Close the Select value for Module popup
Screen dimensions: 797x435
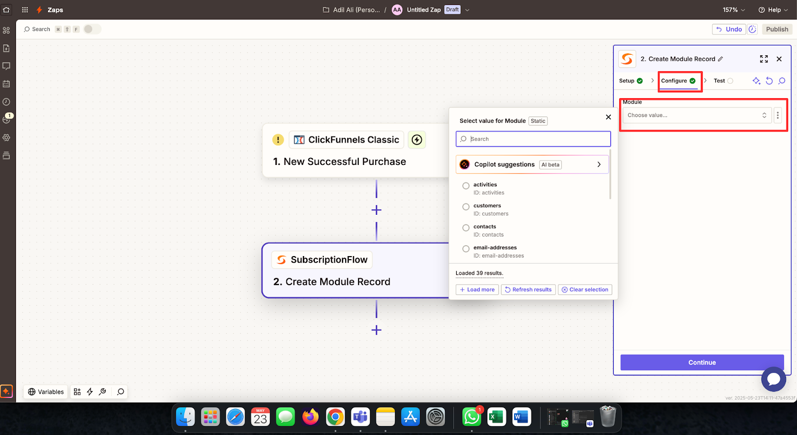[x=608, y=117]
